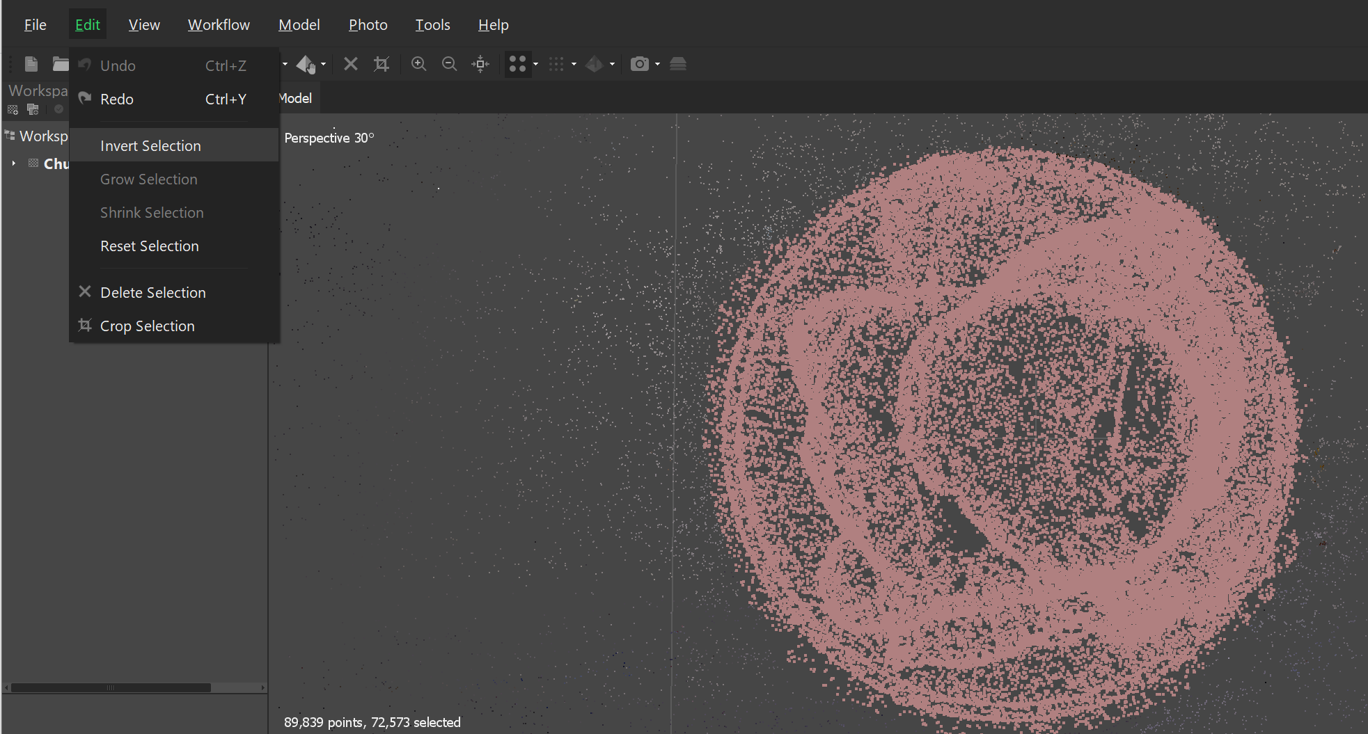This screenshot has height=734, width=1368.
Task: Switch to the Model tab
Action: 295,97
